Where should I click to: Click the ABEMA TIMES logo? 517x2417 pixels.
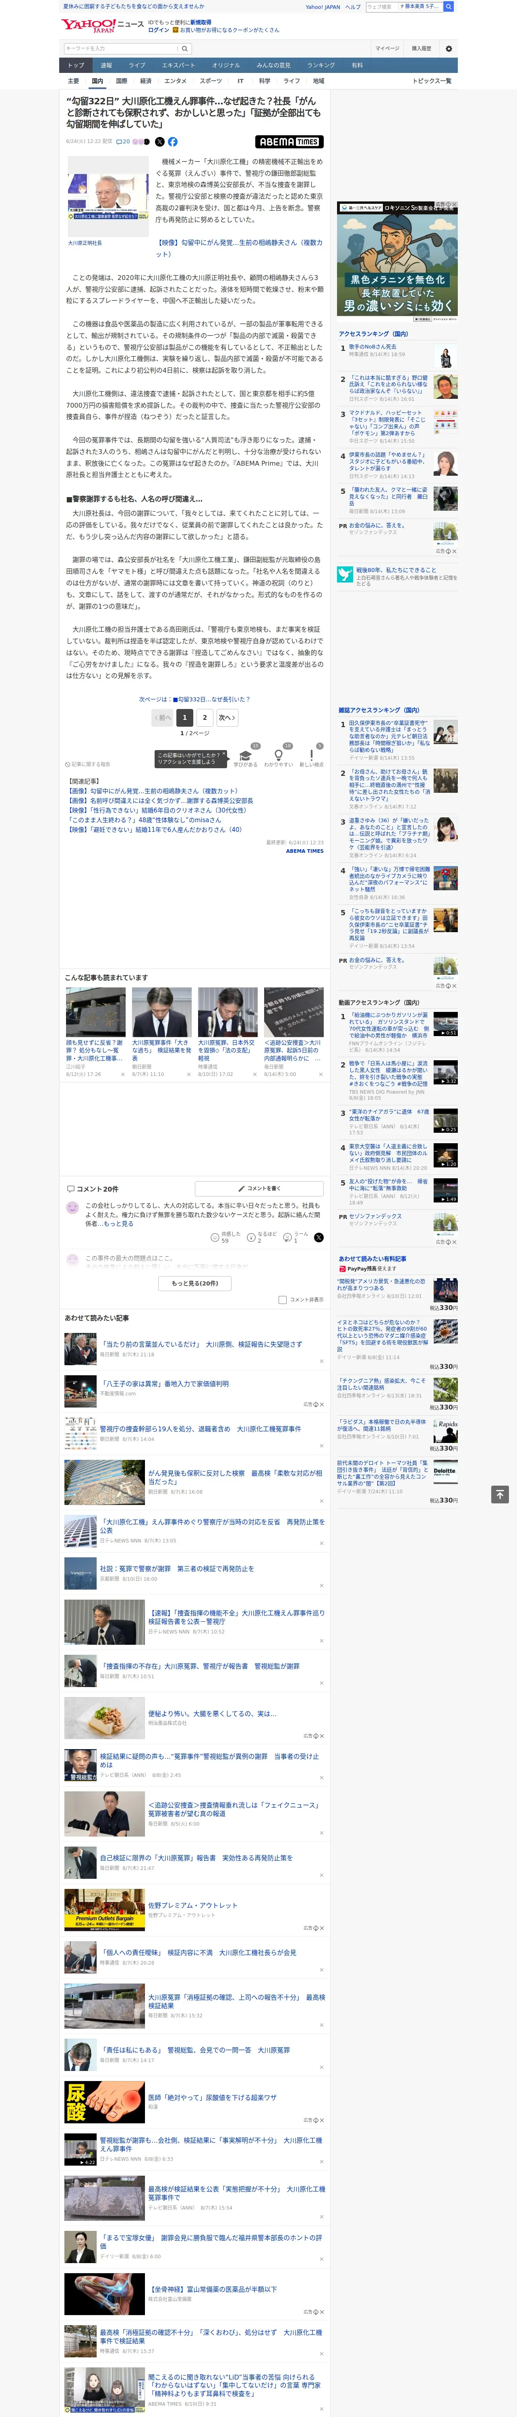[289, 142]
